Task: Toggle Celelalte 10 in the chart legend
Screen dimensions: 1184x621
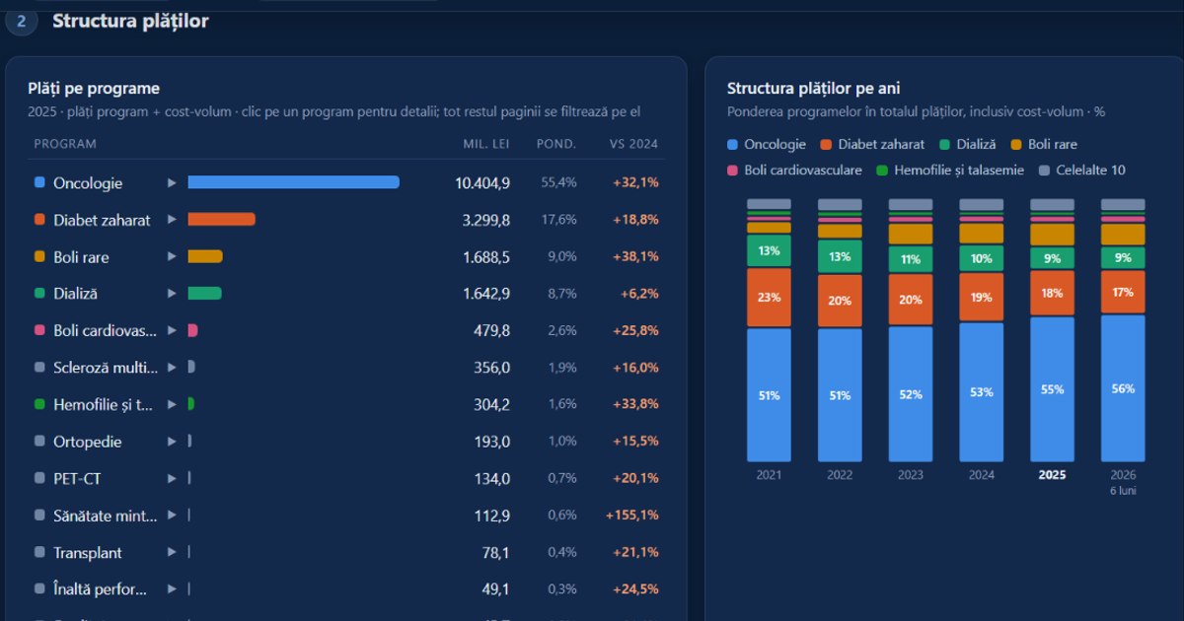Action: click(x=1082, y=170)
